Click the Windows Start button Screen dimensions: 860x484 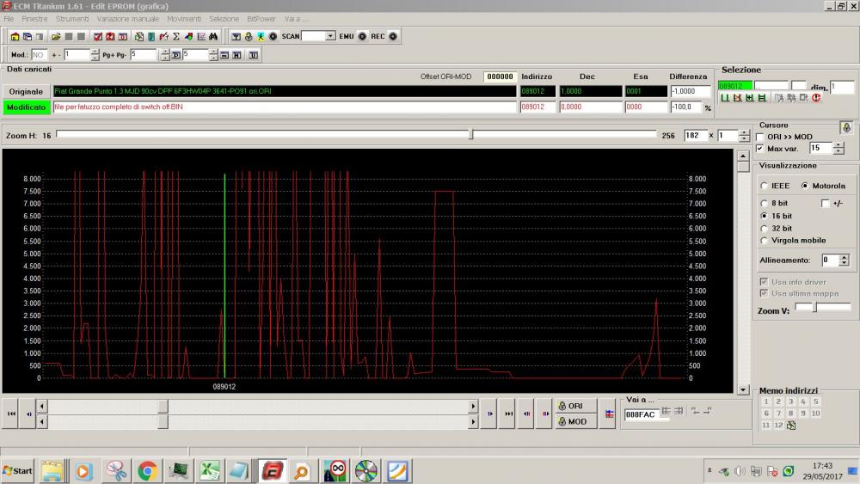(17, 471)
